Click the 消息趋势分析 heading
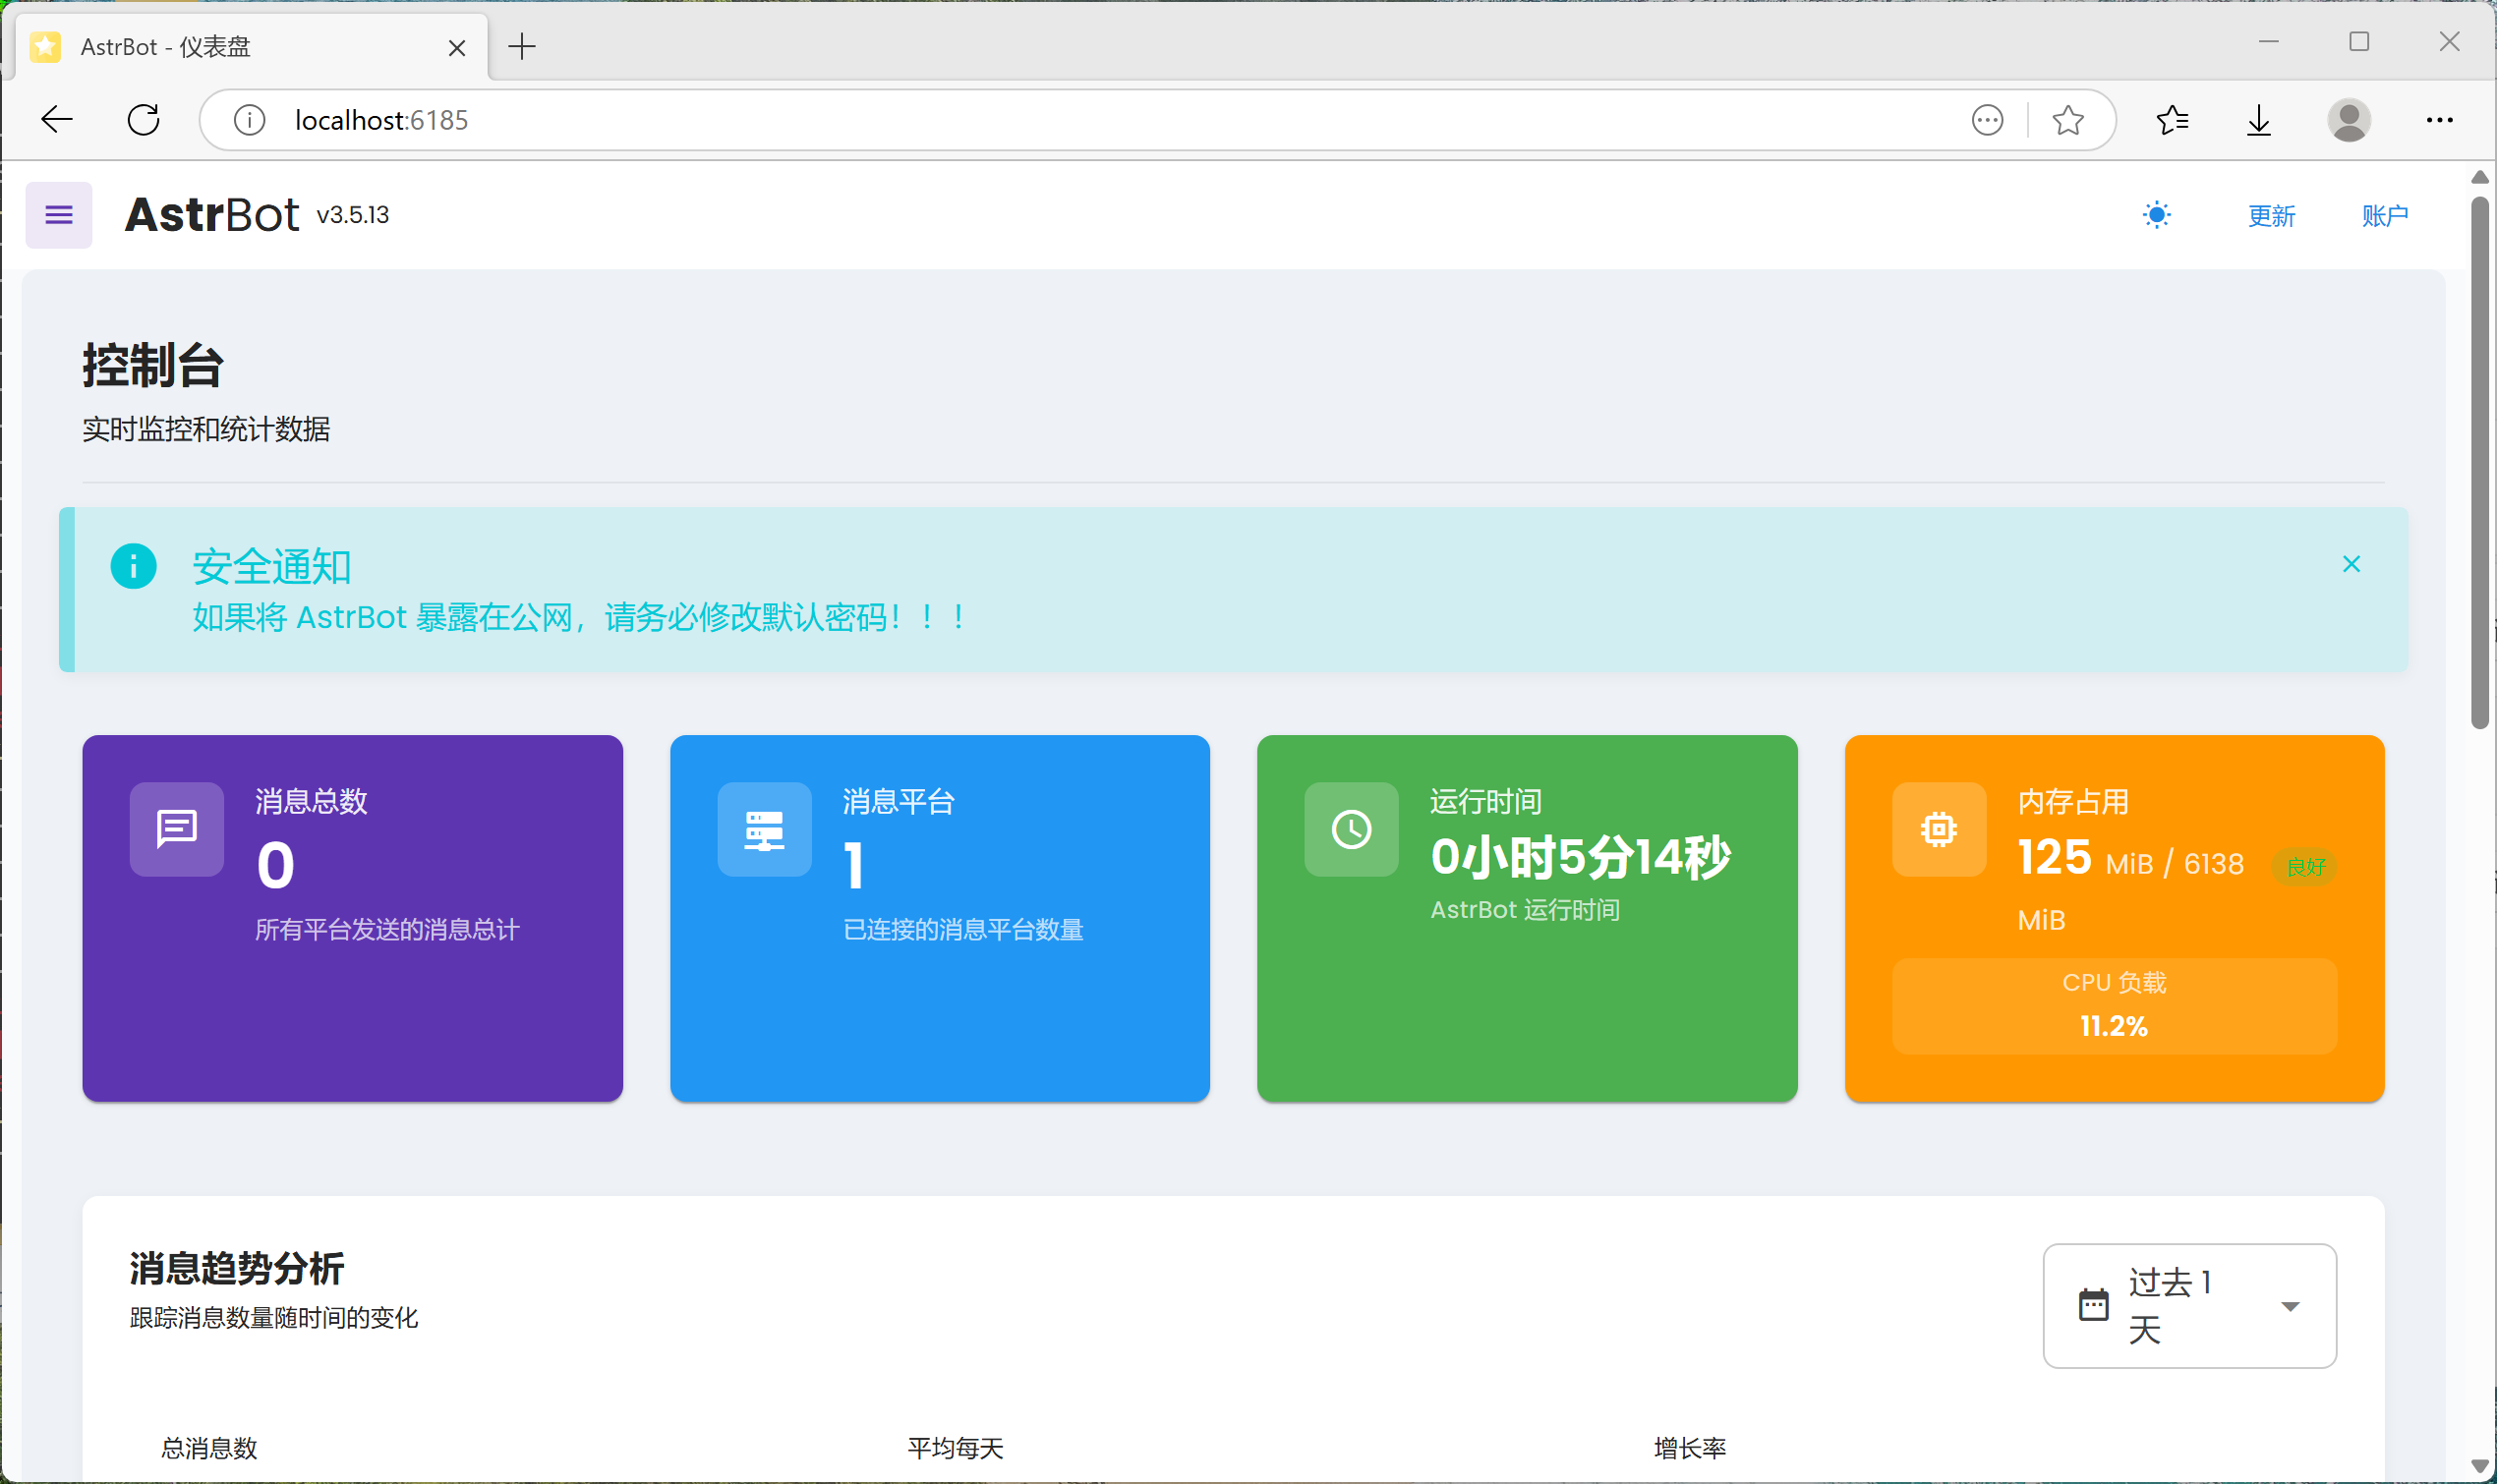 (237, 1268)
